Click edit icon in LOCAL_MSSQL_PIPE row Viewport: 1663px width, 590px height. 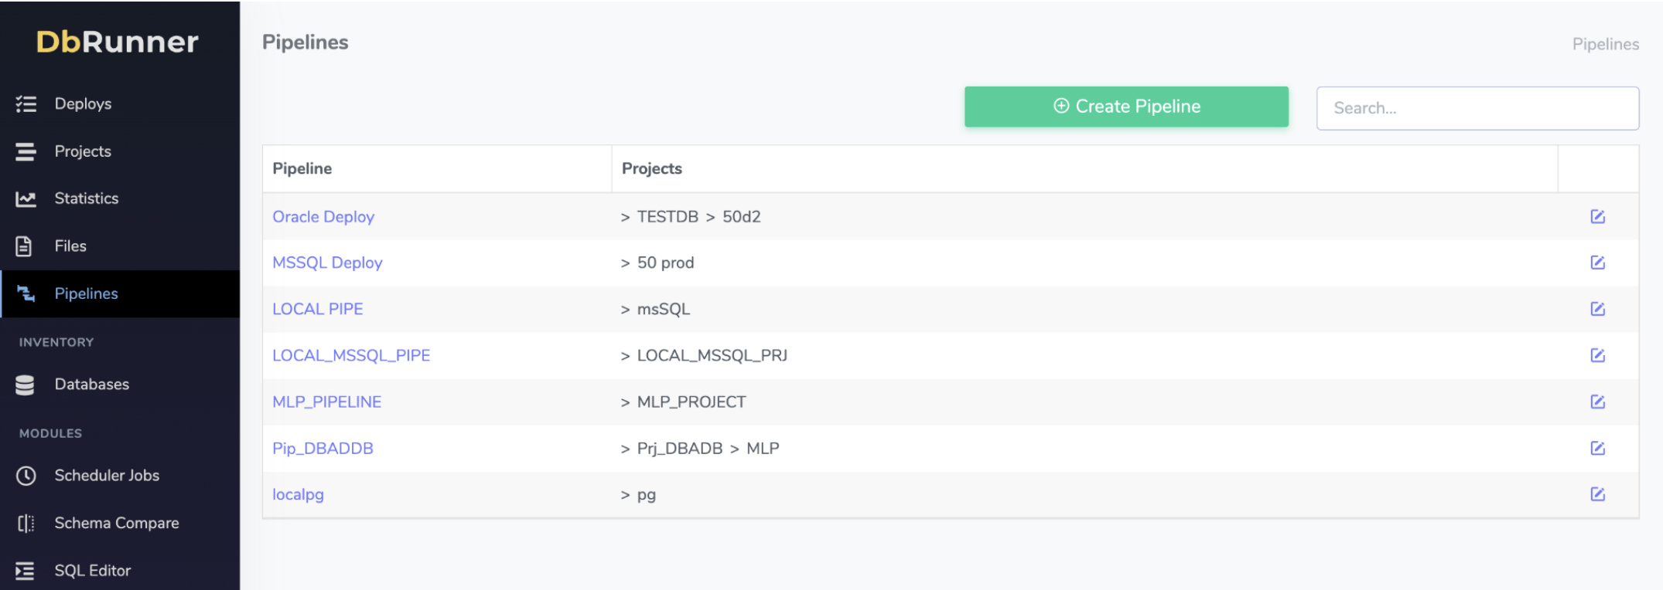[1597, 355]
